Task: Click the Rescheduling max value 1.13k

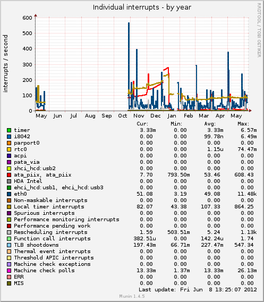Action: click(249, 232)
